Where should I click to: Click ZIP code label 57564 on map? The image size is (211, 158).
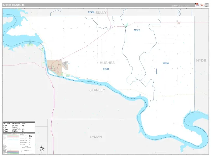click(x=91, y=12)
